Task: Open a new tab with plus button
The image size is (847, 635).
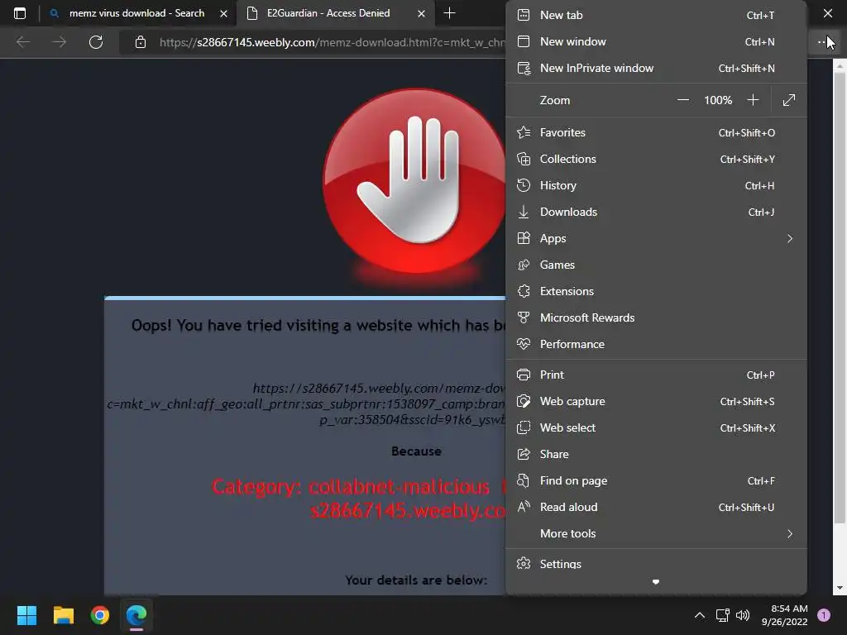Action: 449,13
